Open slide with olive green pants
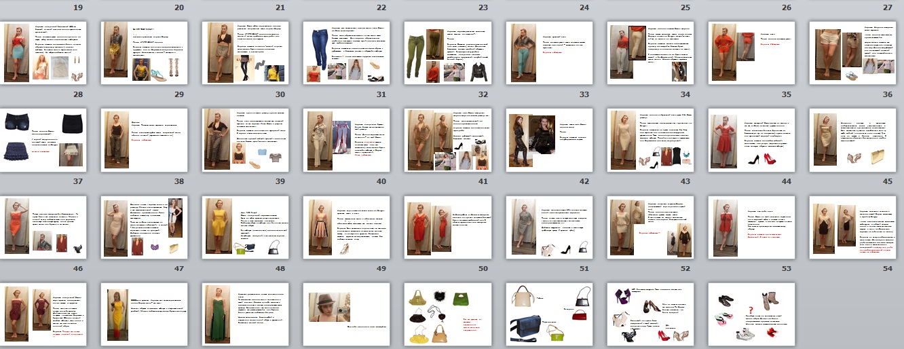The width and height of the screenshot is (904, 349). tap(448, 52)
